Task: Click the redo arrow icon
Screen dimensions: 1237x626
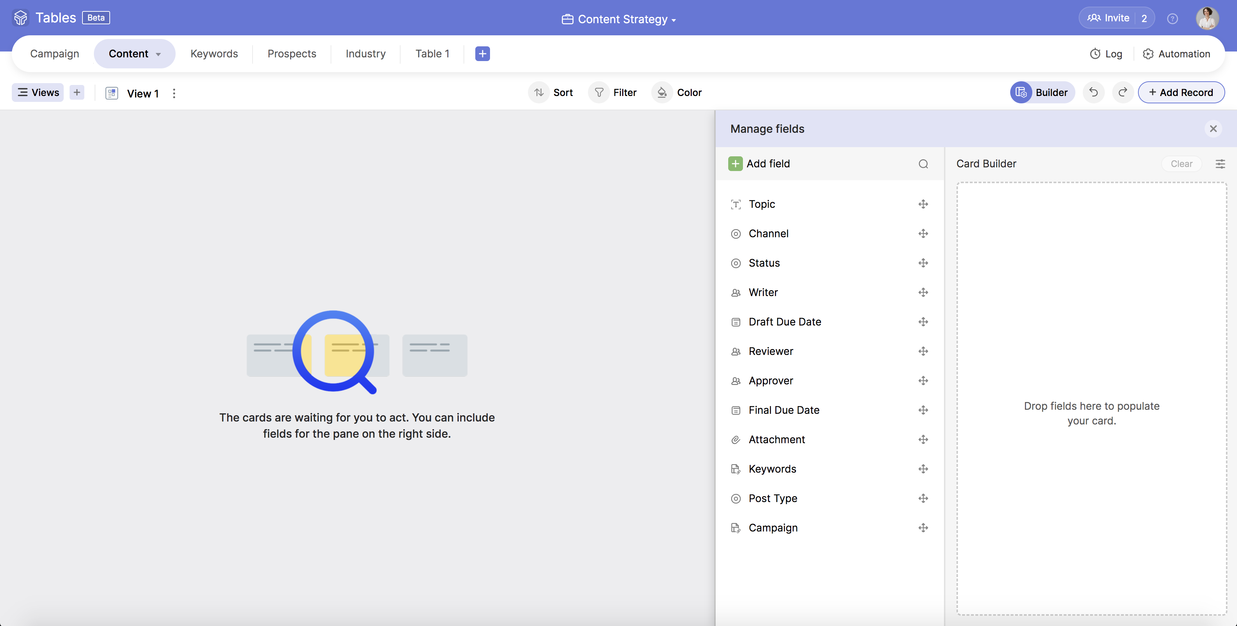Action: coord(1123,93)
